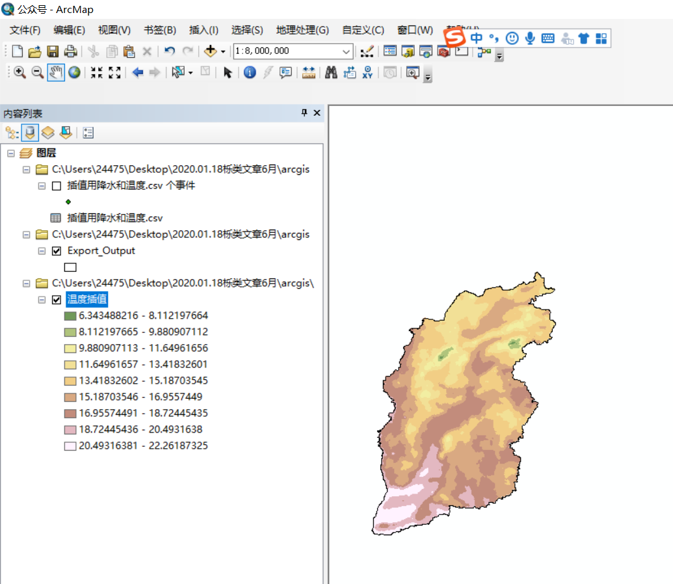Click the Add Data icon
This screenshot has height=584, width=673.
pyautogui.click(x=210, y=51)
